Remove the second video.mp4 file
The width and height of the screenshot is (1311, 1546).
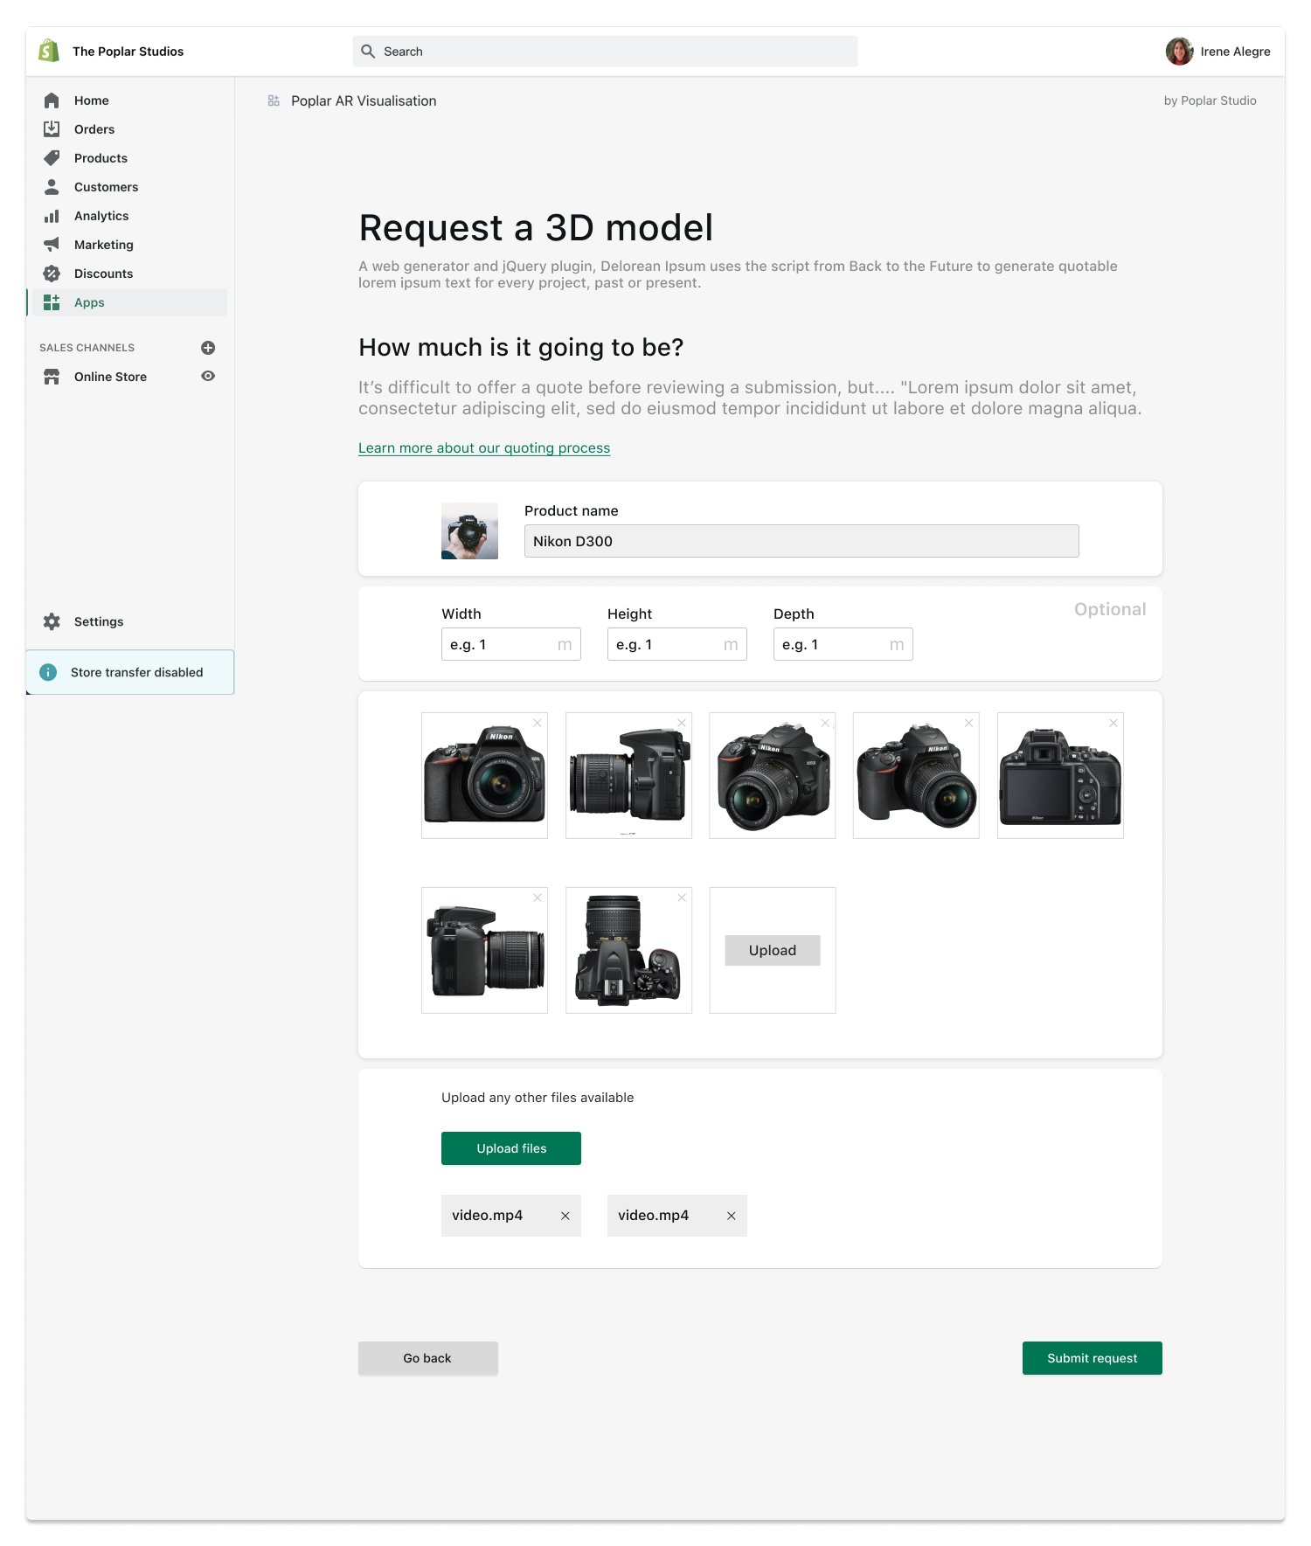pyautogui.click(x=732, y=1216)
